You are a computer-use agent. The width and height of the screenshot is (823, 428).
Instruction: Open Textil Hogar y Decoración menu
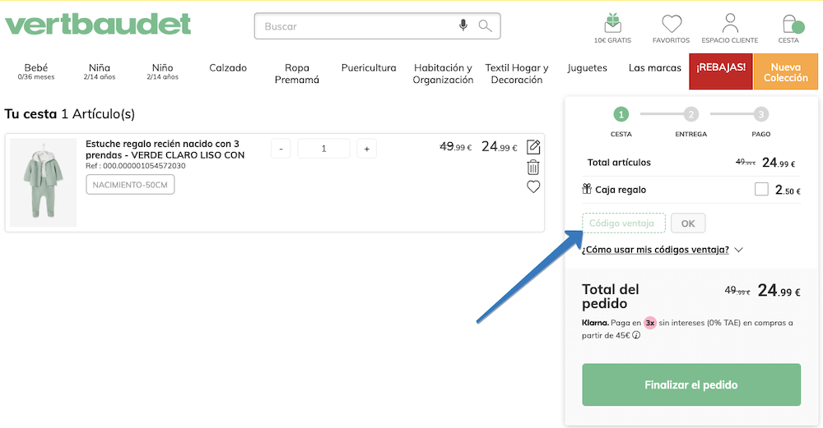point(517,74)
